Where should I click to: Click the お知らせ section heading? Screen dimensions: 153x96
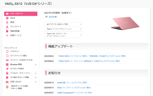[54, 73]
